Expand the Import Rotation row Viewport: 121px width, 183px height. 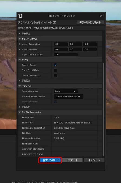[x=19, y=49]
